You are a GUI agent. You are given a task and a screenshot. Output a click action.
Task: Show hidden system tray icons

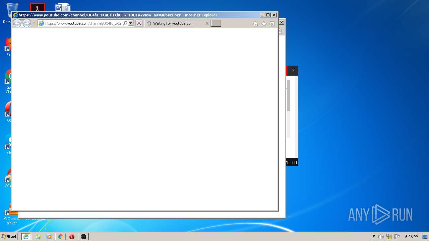(374, 237)
